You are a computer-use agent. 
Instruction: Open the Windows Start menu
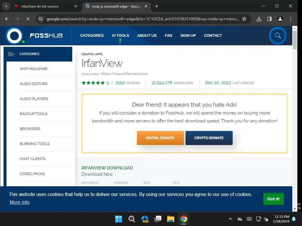[119, 219]
